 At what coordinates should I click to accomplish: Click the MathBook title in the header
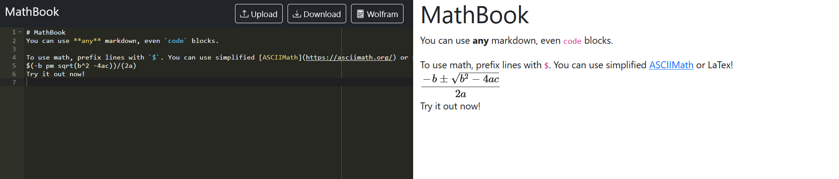pyautogui.click(x=32, y=12)
